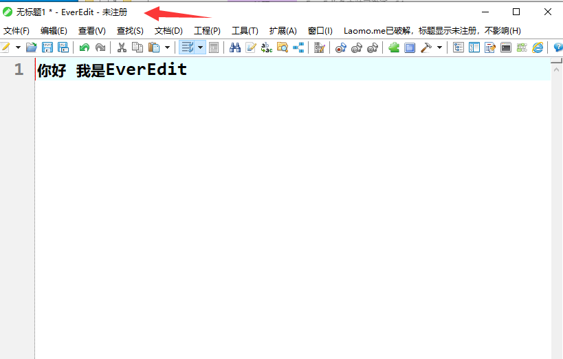Open Find with the binoculars icon
Screen dimensions: 563x359
click(x=235, y=47)
